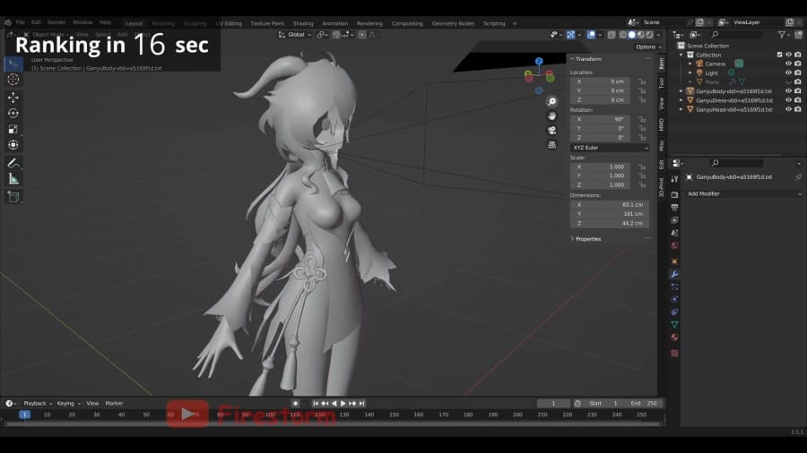Lock the Scale Z value
This screenshot has height=453, width=807.
tap(642, 185)
